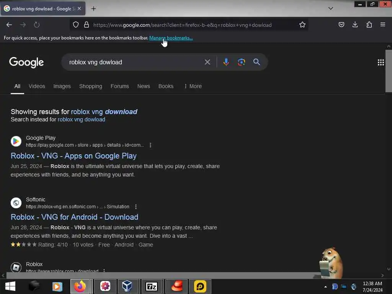The width and height of the screenshot is (392, 294).
Task: Open options menu for Softonic result
Action: click(136, 207)
